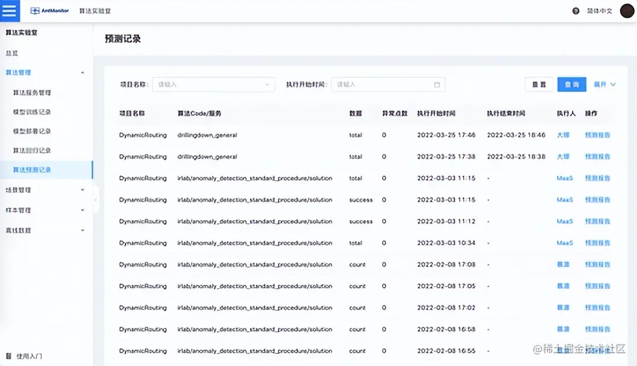Click the AntMonitor logo
This screenshot has width=637, height=366.
(x=49, y=10)
